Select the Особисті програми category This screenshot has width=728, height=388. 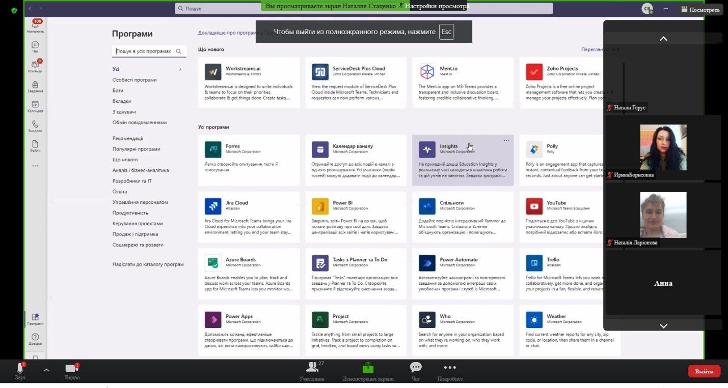[x=134, y=80]
